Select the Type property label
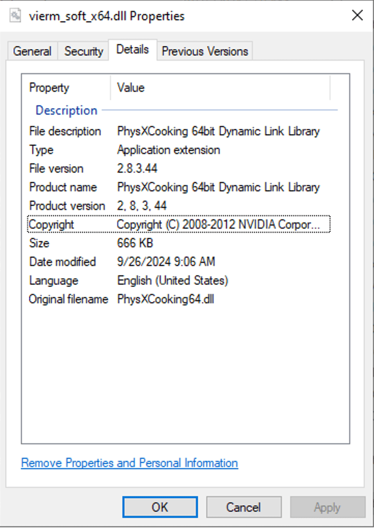Image resolution: width=374 pixels, height=528 pixels. tap(41, 150)
